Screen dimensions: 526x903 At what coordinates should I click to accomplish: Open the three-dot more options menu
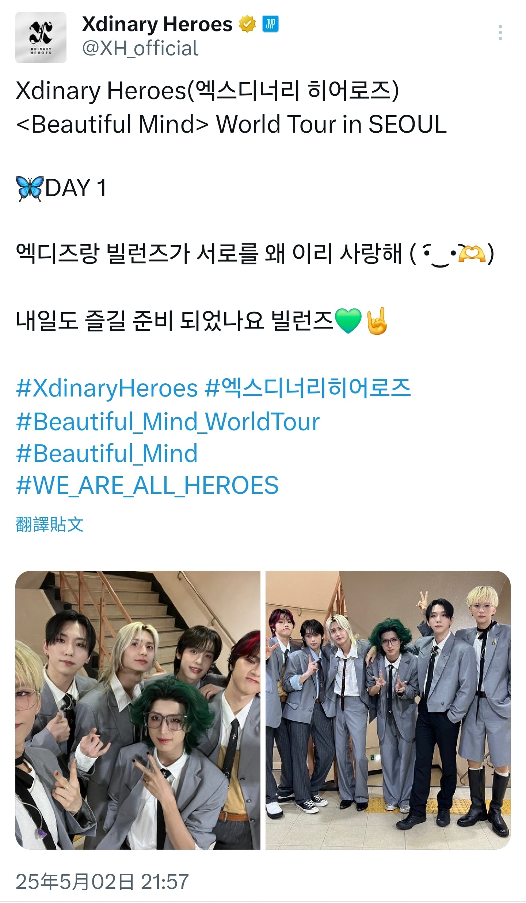pyautogui.click(x=500, y=33)
